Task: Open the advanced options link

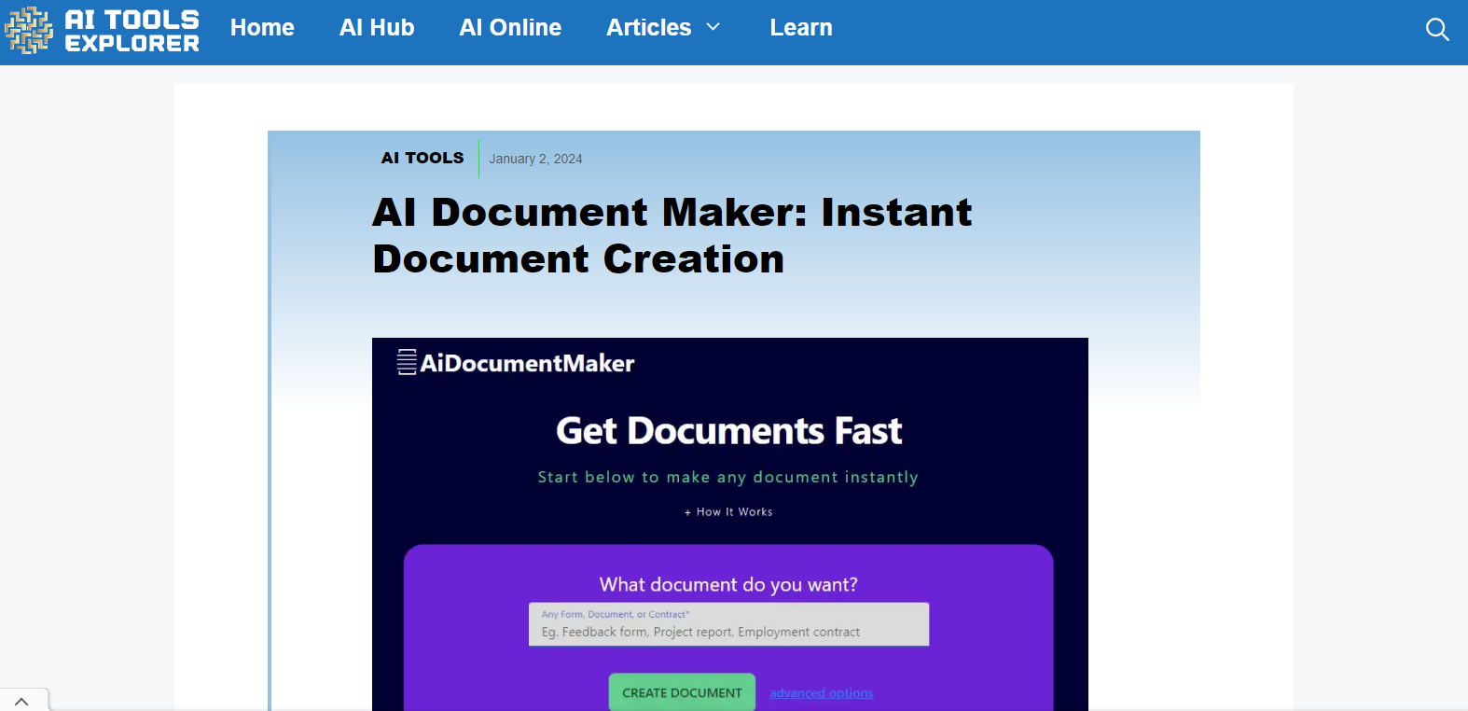Action: 822,693
